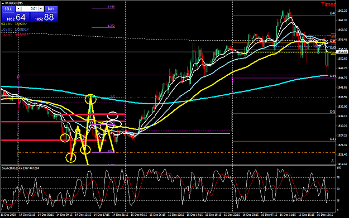The image size is (349, 218).
Task: Select the 100.0 Fibonacci level label
Action: coord(111,151)
